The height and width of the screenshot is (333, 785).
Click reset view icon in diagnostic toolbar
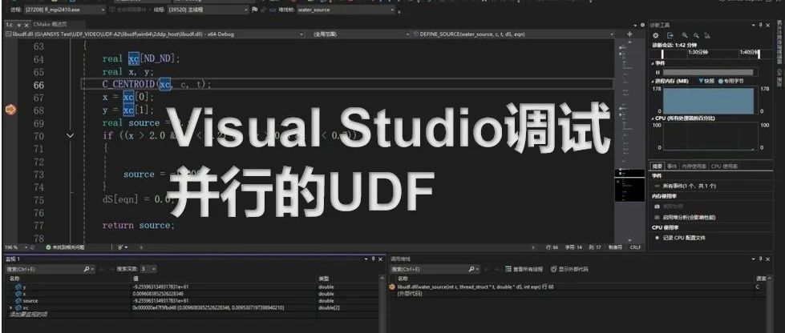[707, 35]
